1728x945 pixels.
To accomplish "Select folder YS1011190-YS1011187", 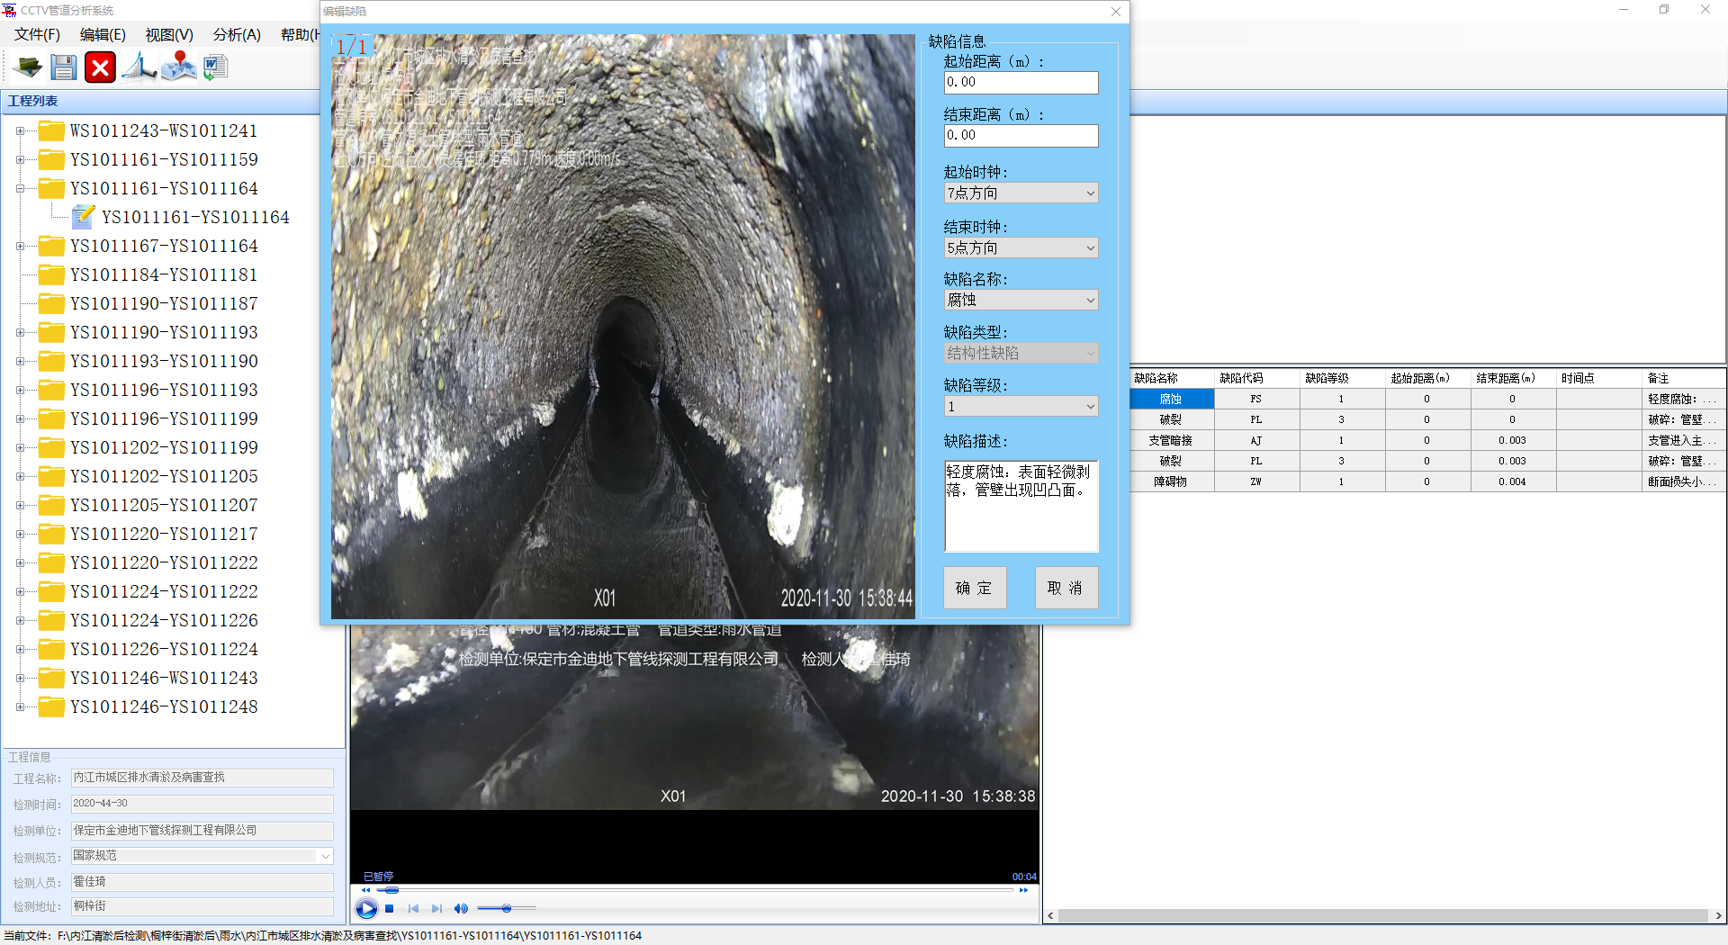I will (164, 303).
